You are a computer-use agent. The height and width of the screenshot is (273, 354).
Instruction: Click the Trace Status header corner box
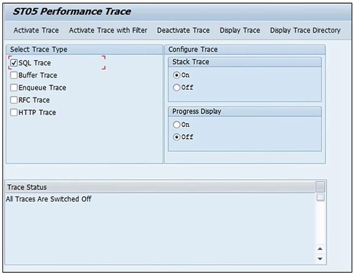click(320, 187)
